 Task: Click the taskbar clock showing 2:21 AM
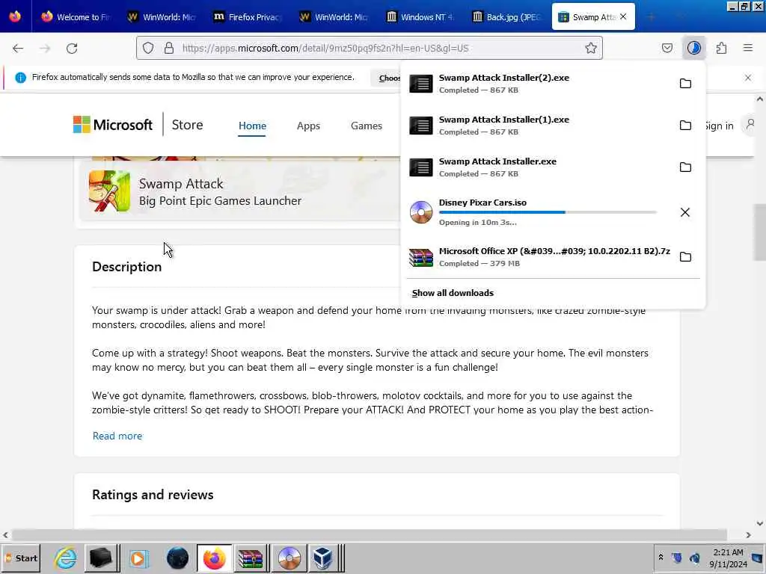pos(728,558)
